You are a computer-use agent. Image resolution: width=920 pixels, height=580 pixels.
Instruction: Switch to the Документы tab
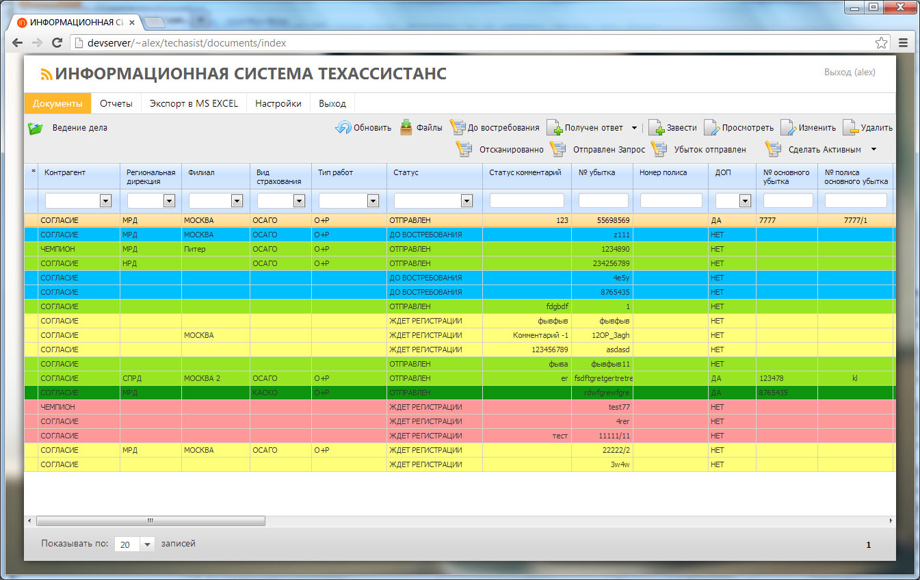coord(57,103)
